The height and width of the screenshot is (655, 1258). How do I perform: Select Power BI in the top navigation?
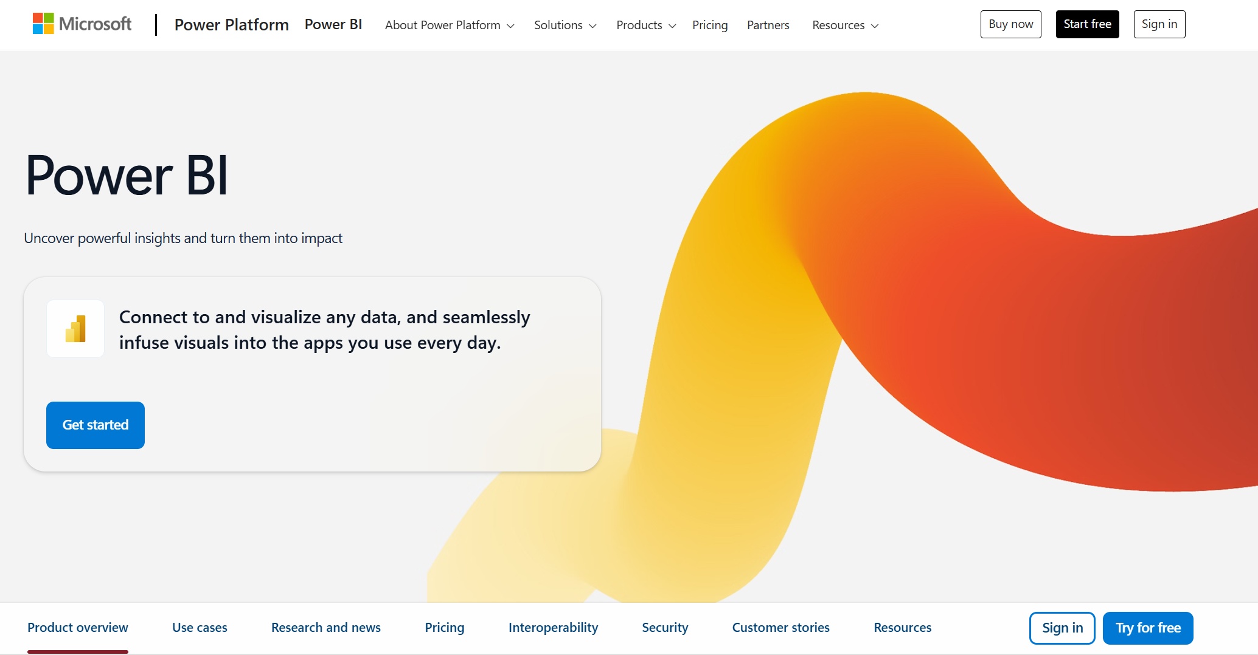tap(333, 24)
